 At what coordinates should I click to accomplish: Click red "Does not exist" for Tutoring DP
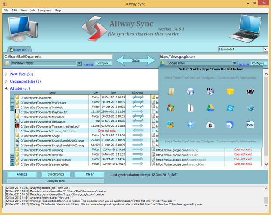click(x=107, y=131)
